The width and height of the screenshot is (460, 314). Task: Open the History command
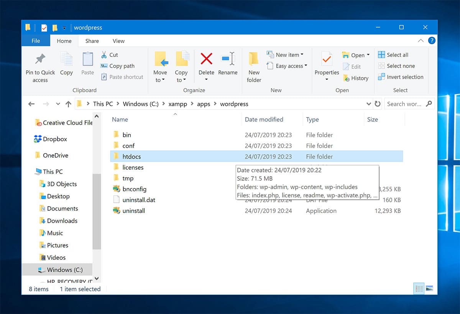356,78
